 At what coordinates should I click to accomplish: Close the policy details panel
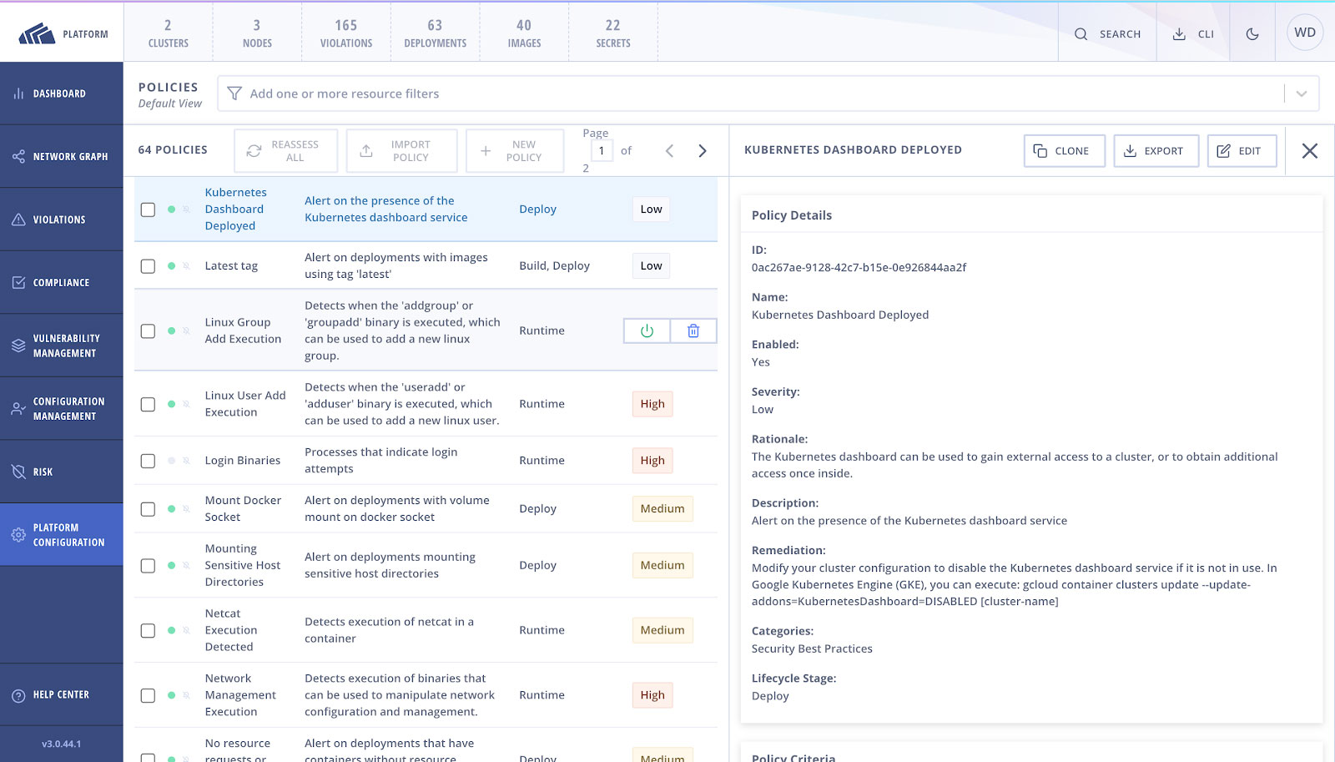point(1309,151)
